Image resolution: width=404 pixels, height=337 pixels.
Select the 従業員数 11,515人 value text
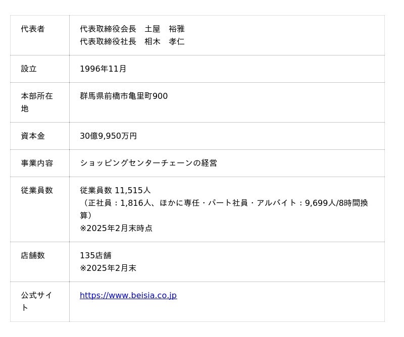[115, 191]
